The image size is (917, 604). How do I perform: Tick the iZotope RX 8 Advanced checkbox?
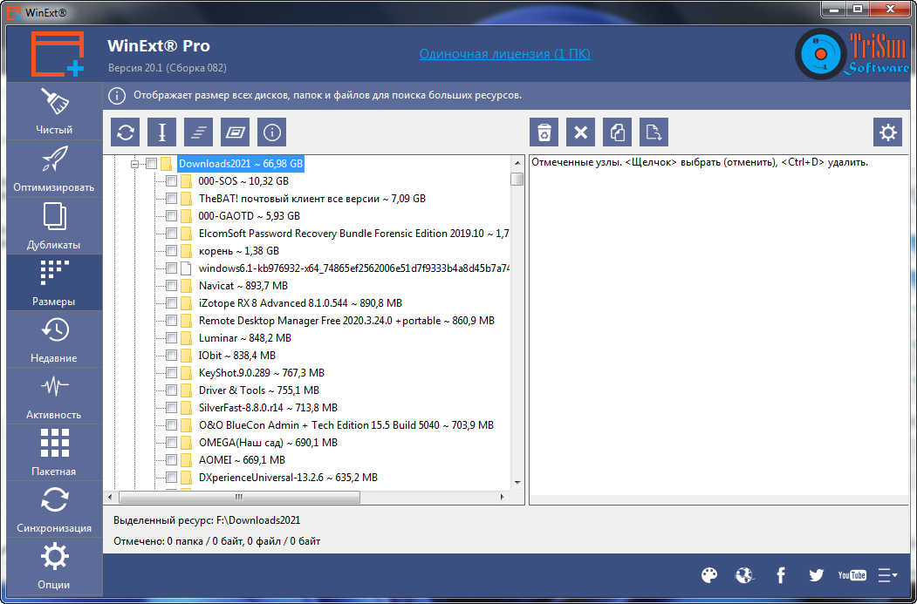(x=171, y=303)
